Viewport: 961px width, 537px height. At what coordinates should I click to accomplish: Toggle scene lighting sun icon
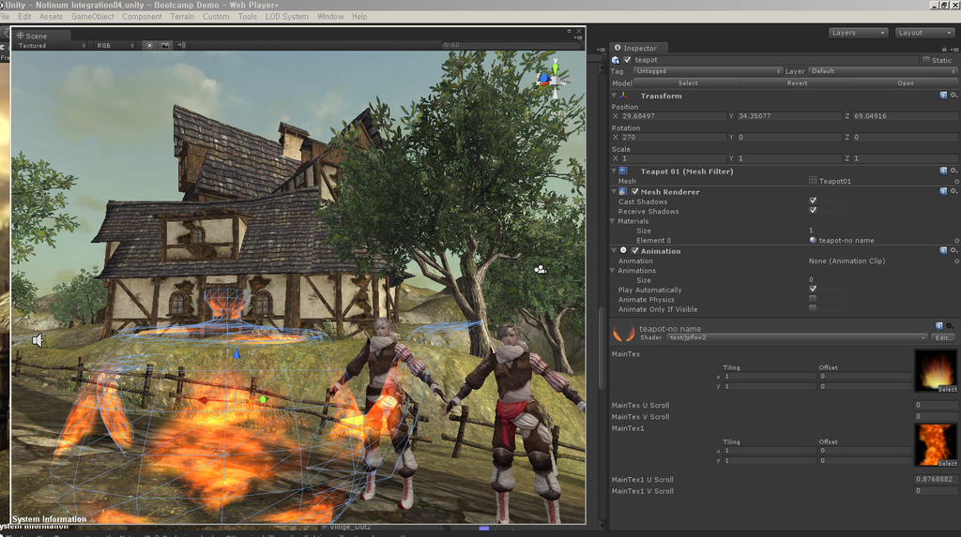(x=149, y=45)
